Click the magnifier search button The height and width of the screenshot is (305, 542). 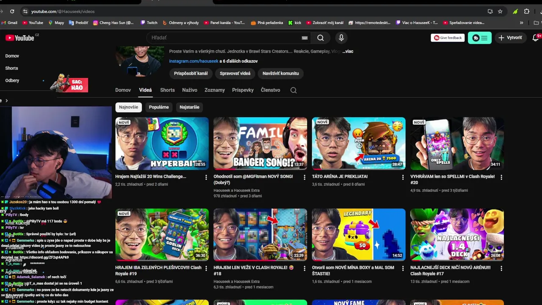pos(321,38)
